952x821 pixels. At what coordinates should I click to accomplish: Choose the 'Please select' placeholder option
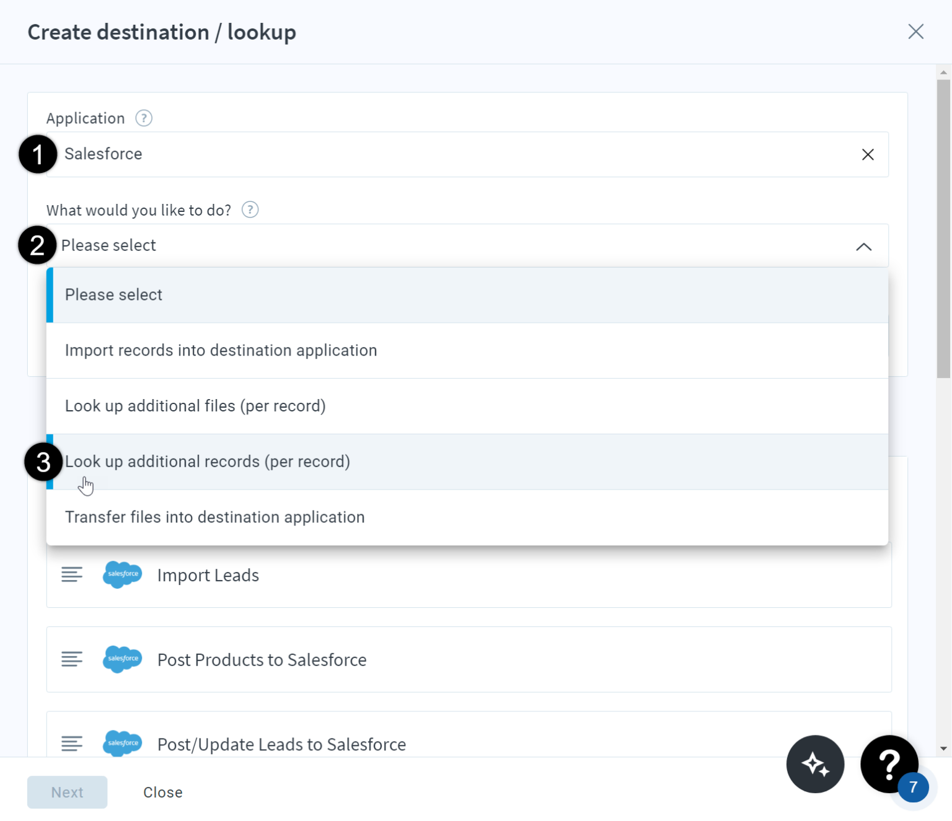point(113,295)
